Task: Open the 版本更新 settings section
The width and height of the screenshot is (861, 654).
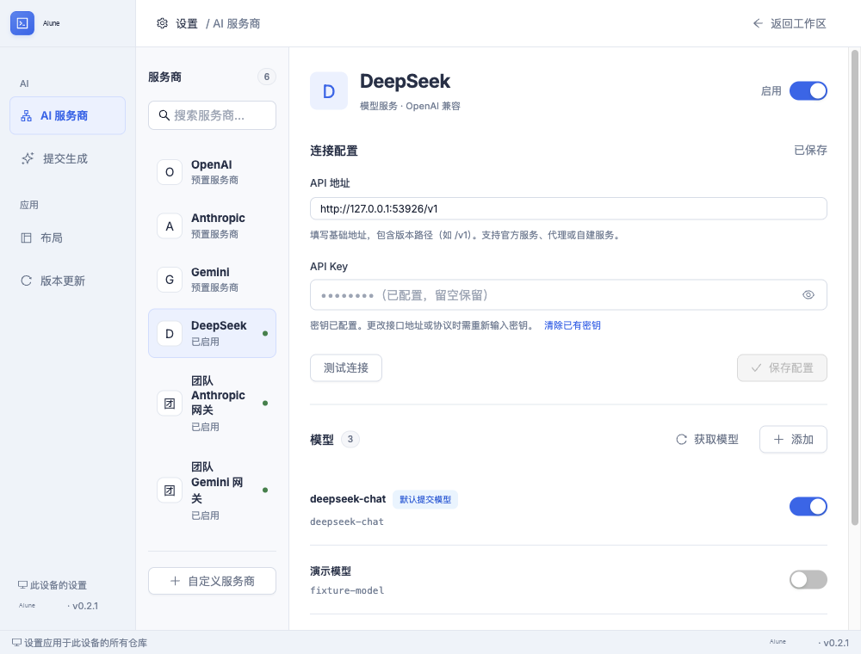Action: 67,281
